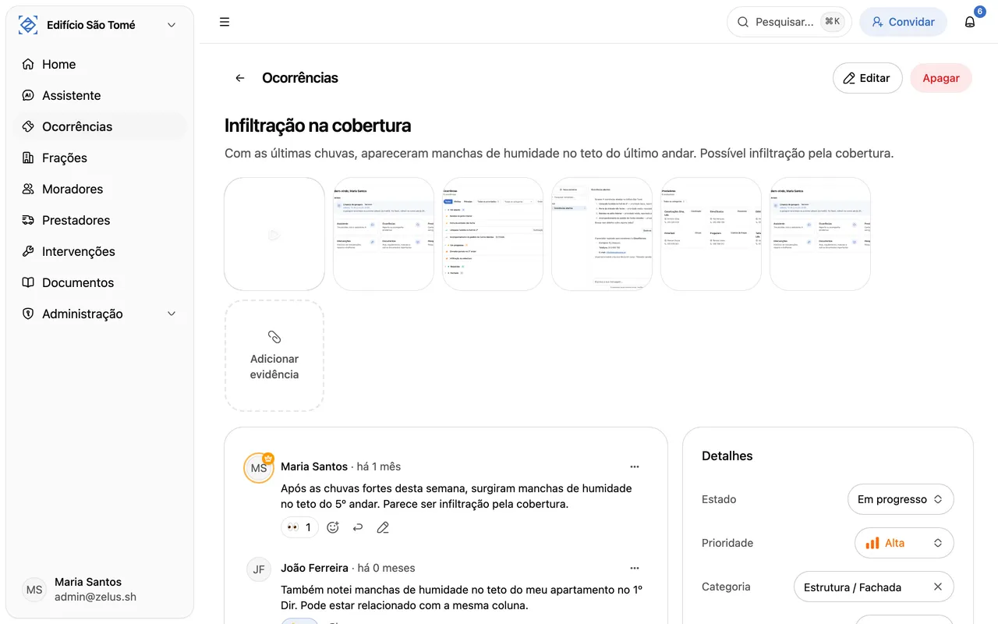Open the Home icon in the sidebar
Screen dimensions: 998x624
coord(28,64)
